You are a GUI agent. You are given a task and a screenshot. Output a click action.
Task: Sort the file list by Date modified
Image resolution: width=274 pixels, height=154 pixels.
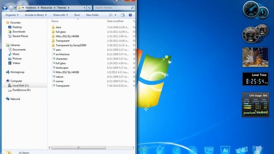click(x=115, y=21)
